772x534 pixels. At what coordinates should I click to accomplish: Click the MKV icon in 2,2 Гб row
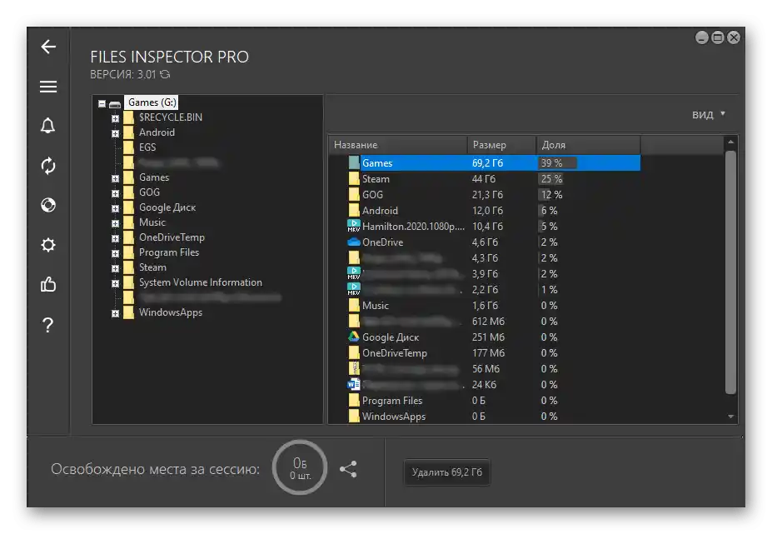click(353, 289)
